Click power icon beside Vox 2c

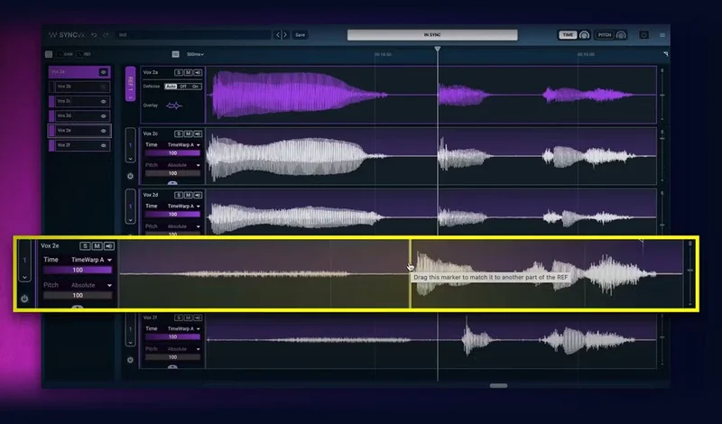click(x=130, y=176)
